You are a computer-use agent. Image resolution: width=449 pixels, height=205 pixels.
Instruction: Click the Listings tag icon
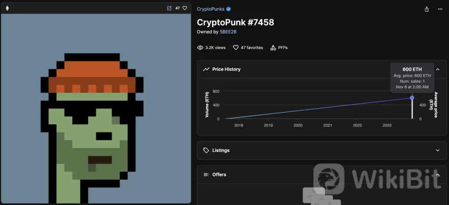click(x=206, y=150)
